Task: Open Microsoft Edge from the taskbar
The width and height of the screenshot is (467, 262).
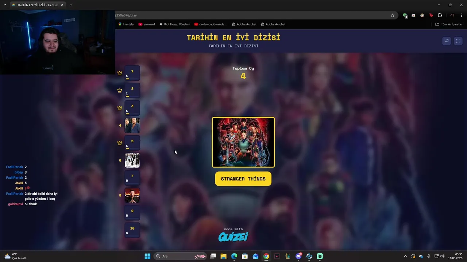Action: [234, 256]
